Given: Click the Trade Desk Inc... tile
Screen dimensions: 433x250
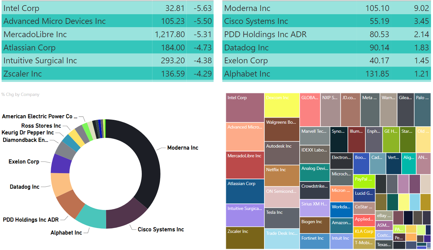Looking at the screenshot, I should [x=282, y=239].
